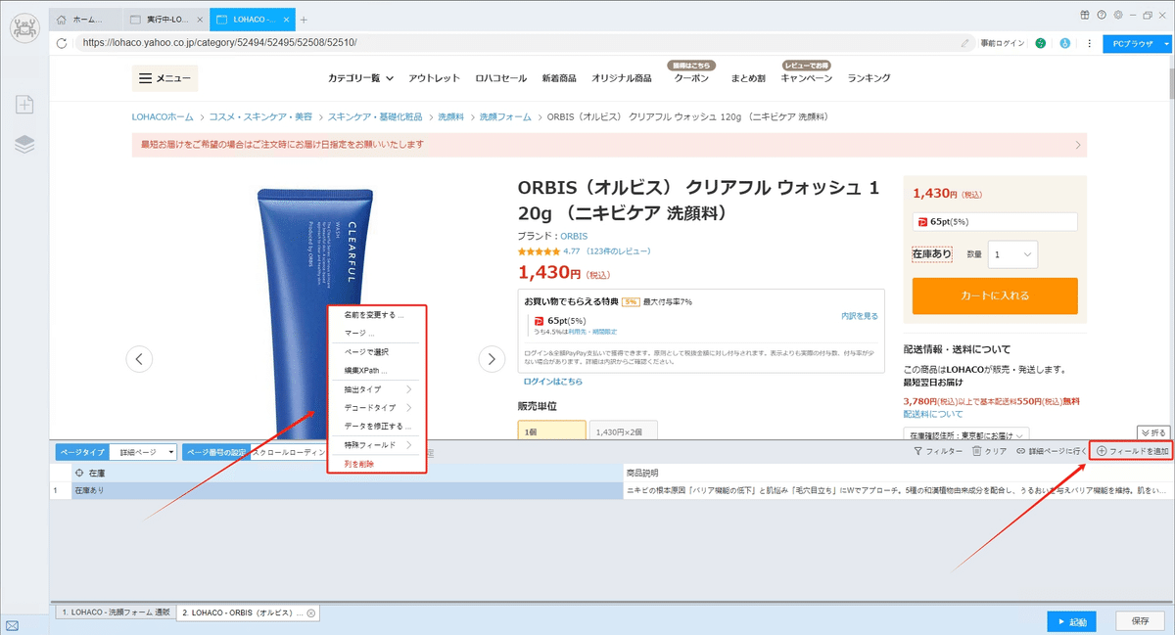The image size is (1175, 635).
Task: Click the target icon in 在庫 column header
Action: [80, 474]
